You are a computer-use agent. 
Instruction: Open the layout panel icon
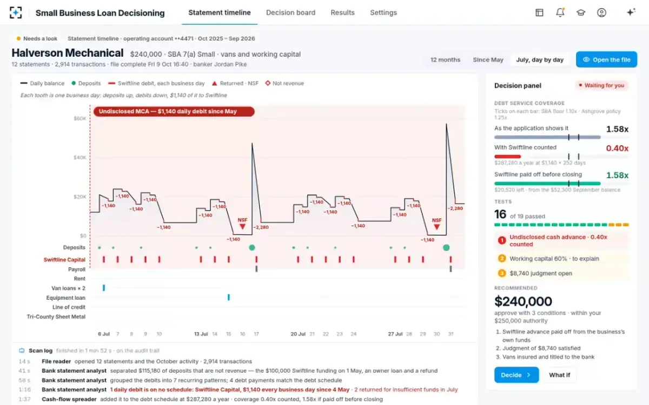539,12
